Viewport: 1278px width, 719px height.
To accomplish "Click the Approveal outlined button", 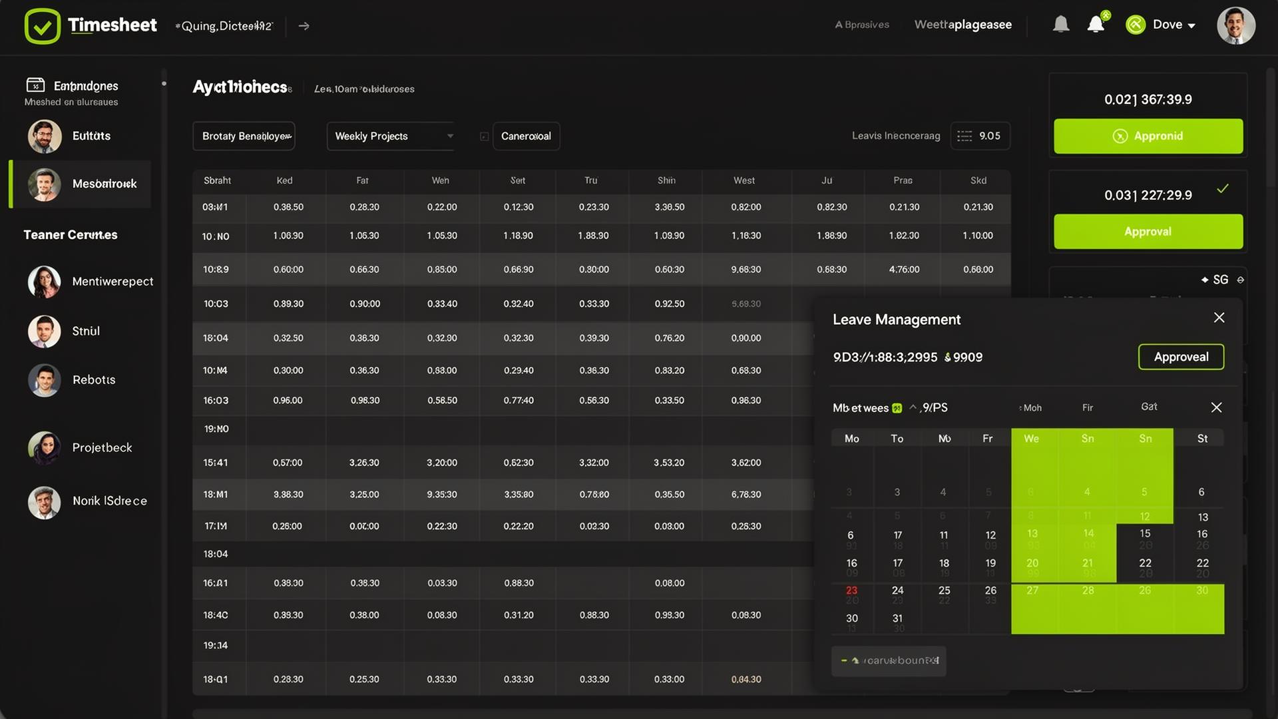I will [1181, 357].
